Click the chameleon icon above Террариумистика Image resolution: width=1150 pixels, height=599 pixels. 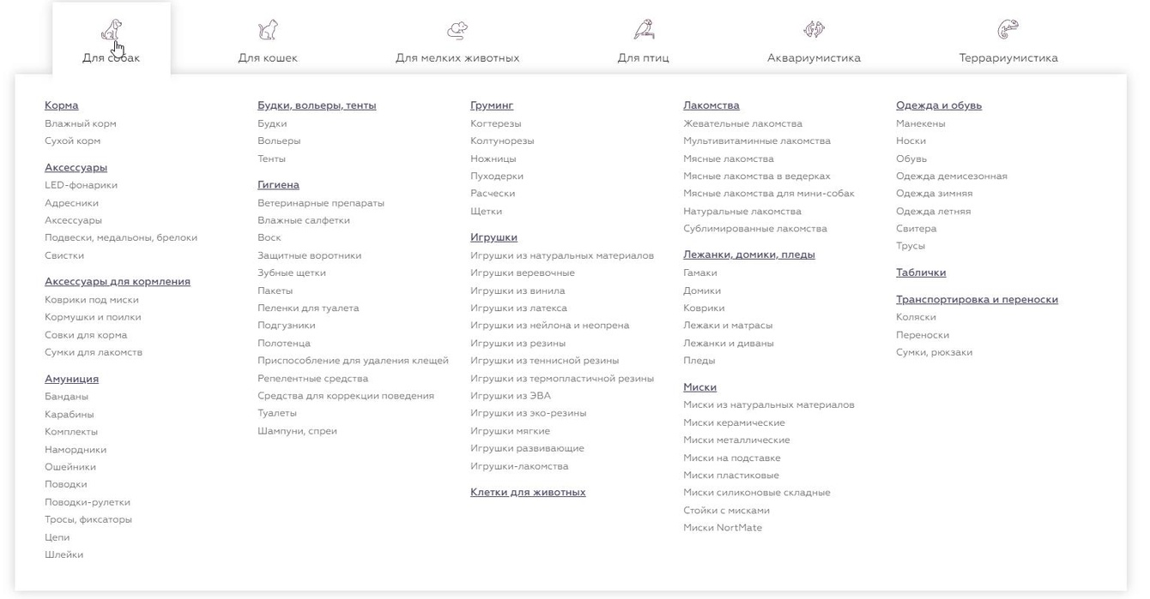1008,30
